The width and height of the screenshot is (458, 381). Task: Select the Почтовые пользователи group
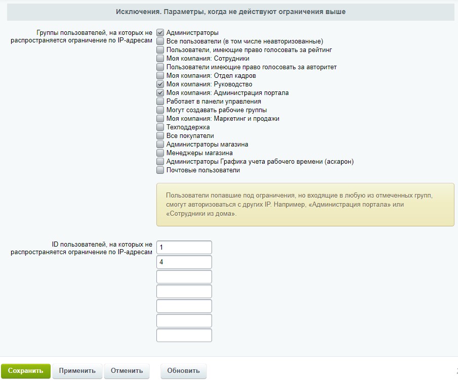pos(159,170)
